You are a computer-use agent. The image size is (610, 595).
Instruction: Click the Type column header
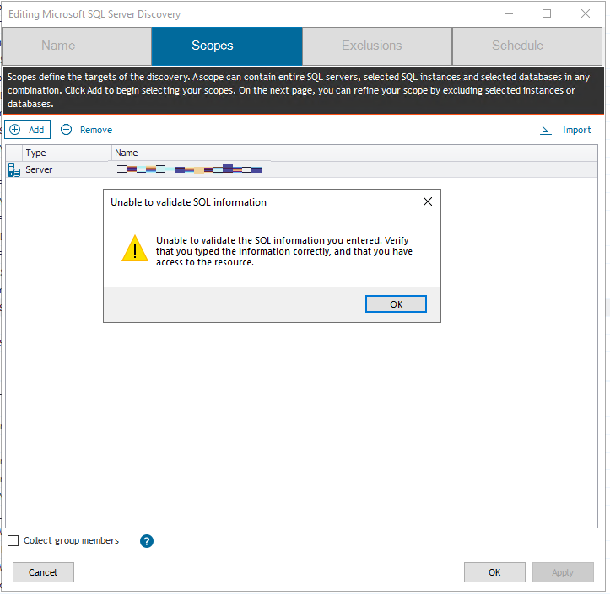(67, 153)
